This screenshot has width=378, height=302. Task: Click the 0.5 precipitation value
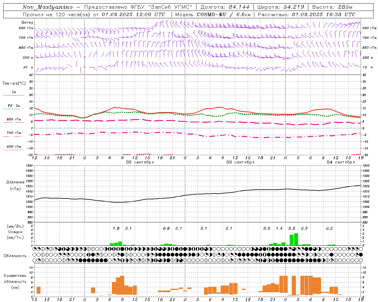pos(304,228)
